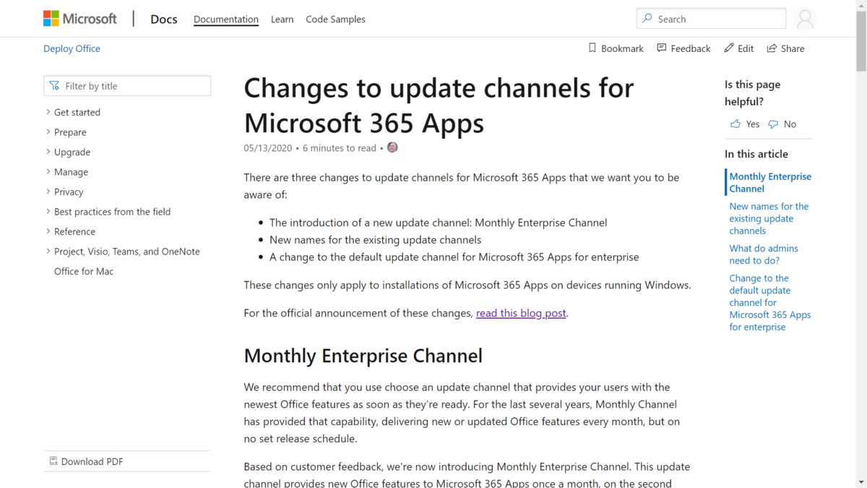
Task: Select the Documentation menu item
Action: [226, 20]
